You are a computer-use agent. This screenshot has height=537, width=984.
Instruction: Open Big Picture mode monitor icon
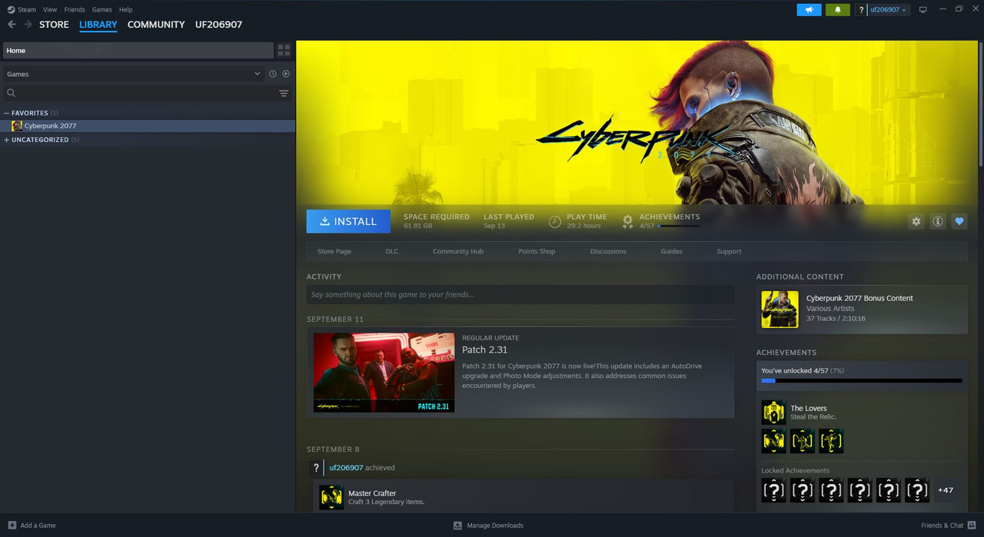click(923, 9)
